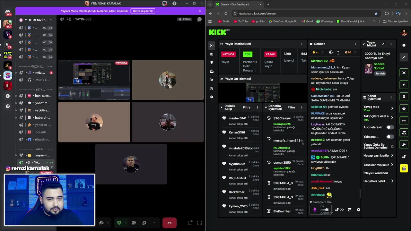Click into Bir mesaj gönderin chat input

[321, 210]
